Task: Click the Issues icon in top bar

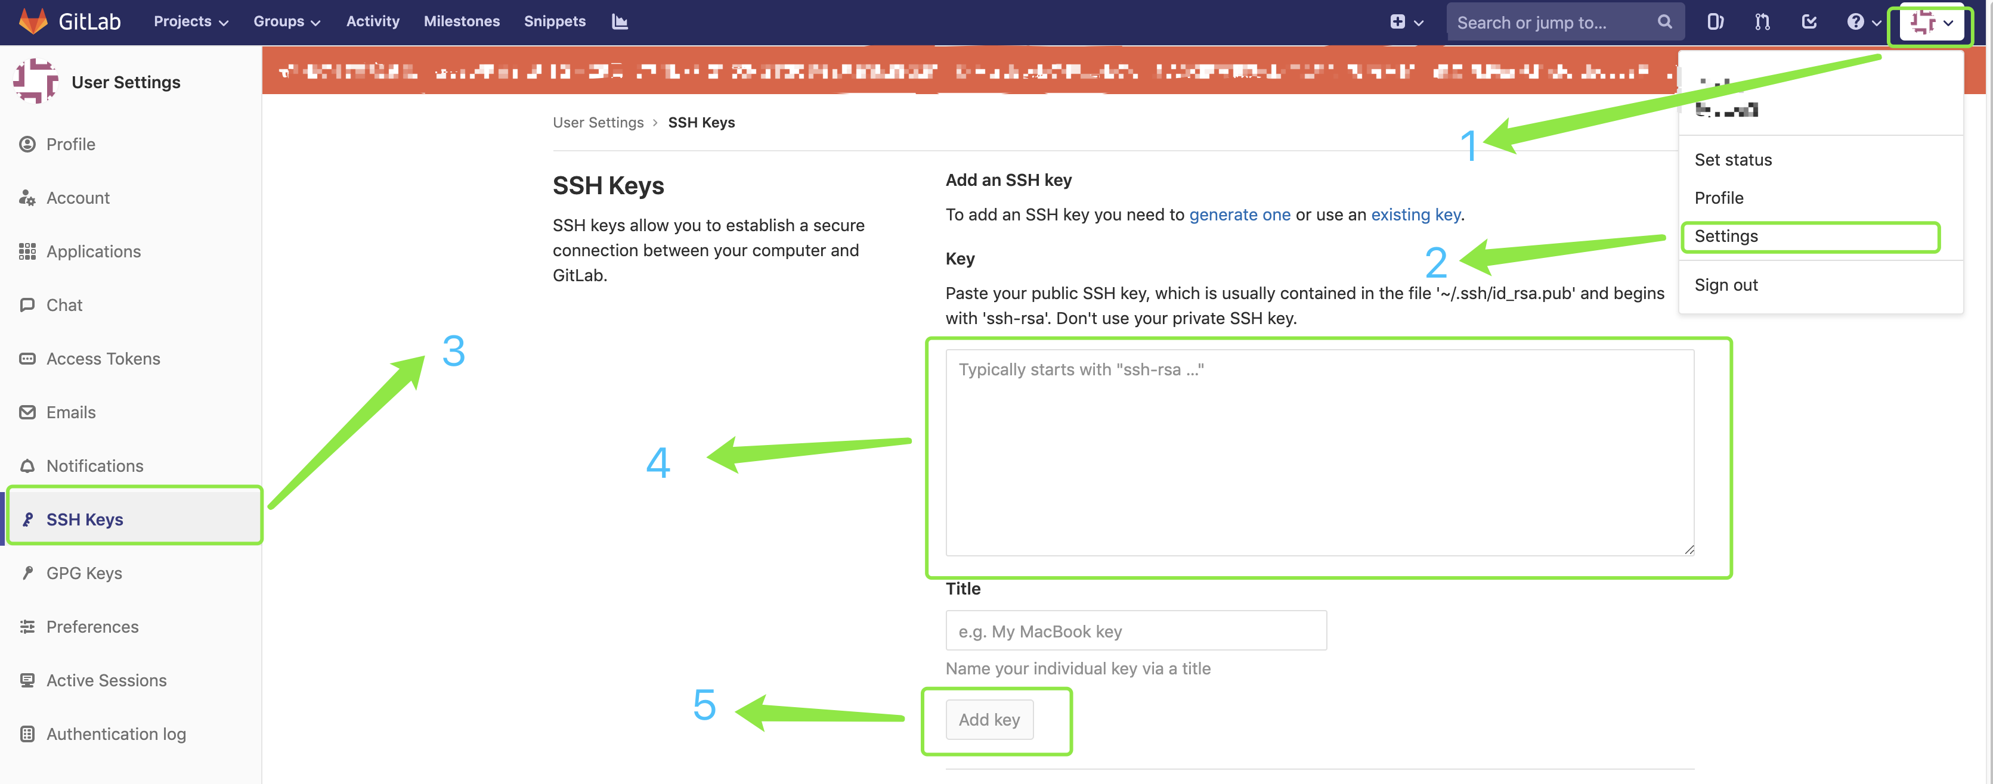Action: [1715, 21]
